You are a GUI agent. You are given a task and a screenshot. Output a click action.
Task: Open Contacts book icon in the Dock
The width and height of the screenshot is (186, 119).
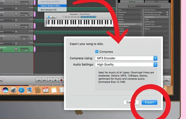click(x=38, y=90)
